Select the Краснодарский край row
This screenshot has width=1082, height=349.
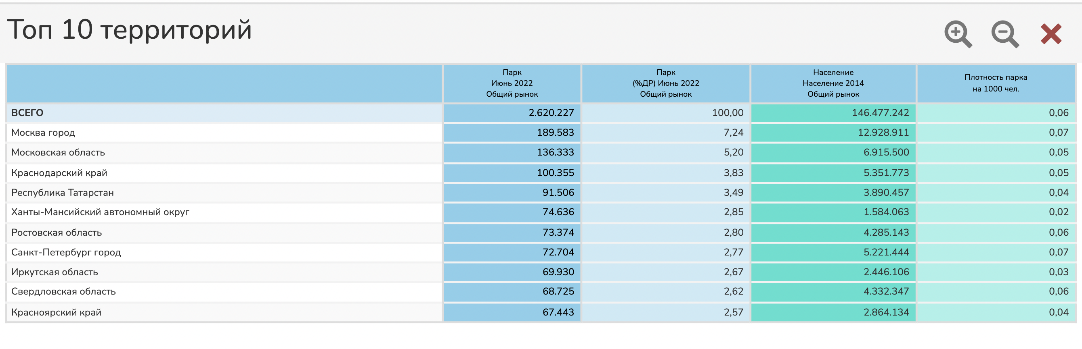59,173
